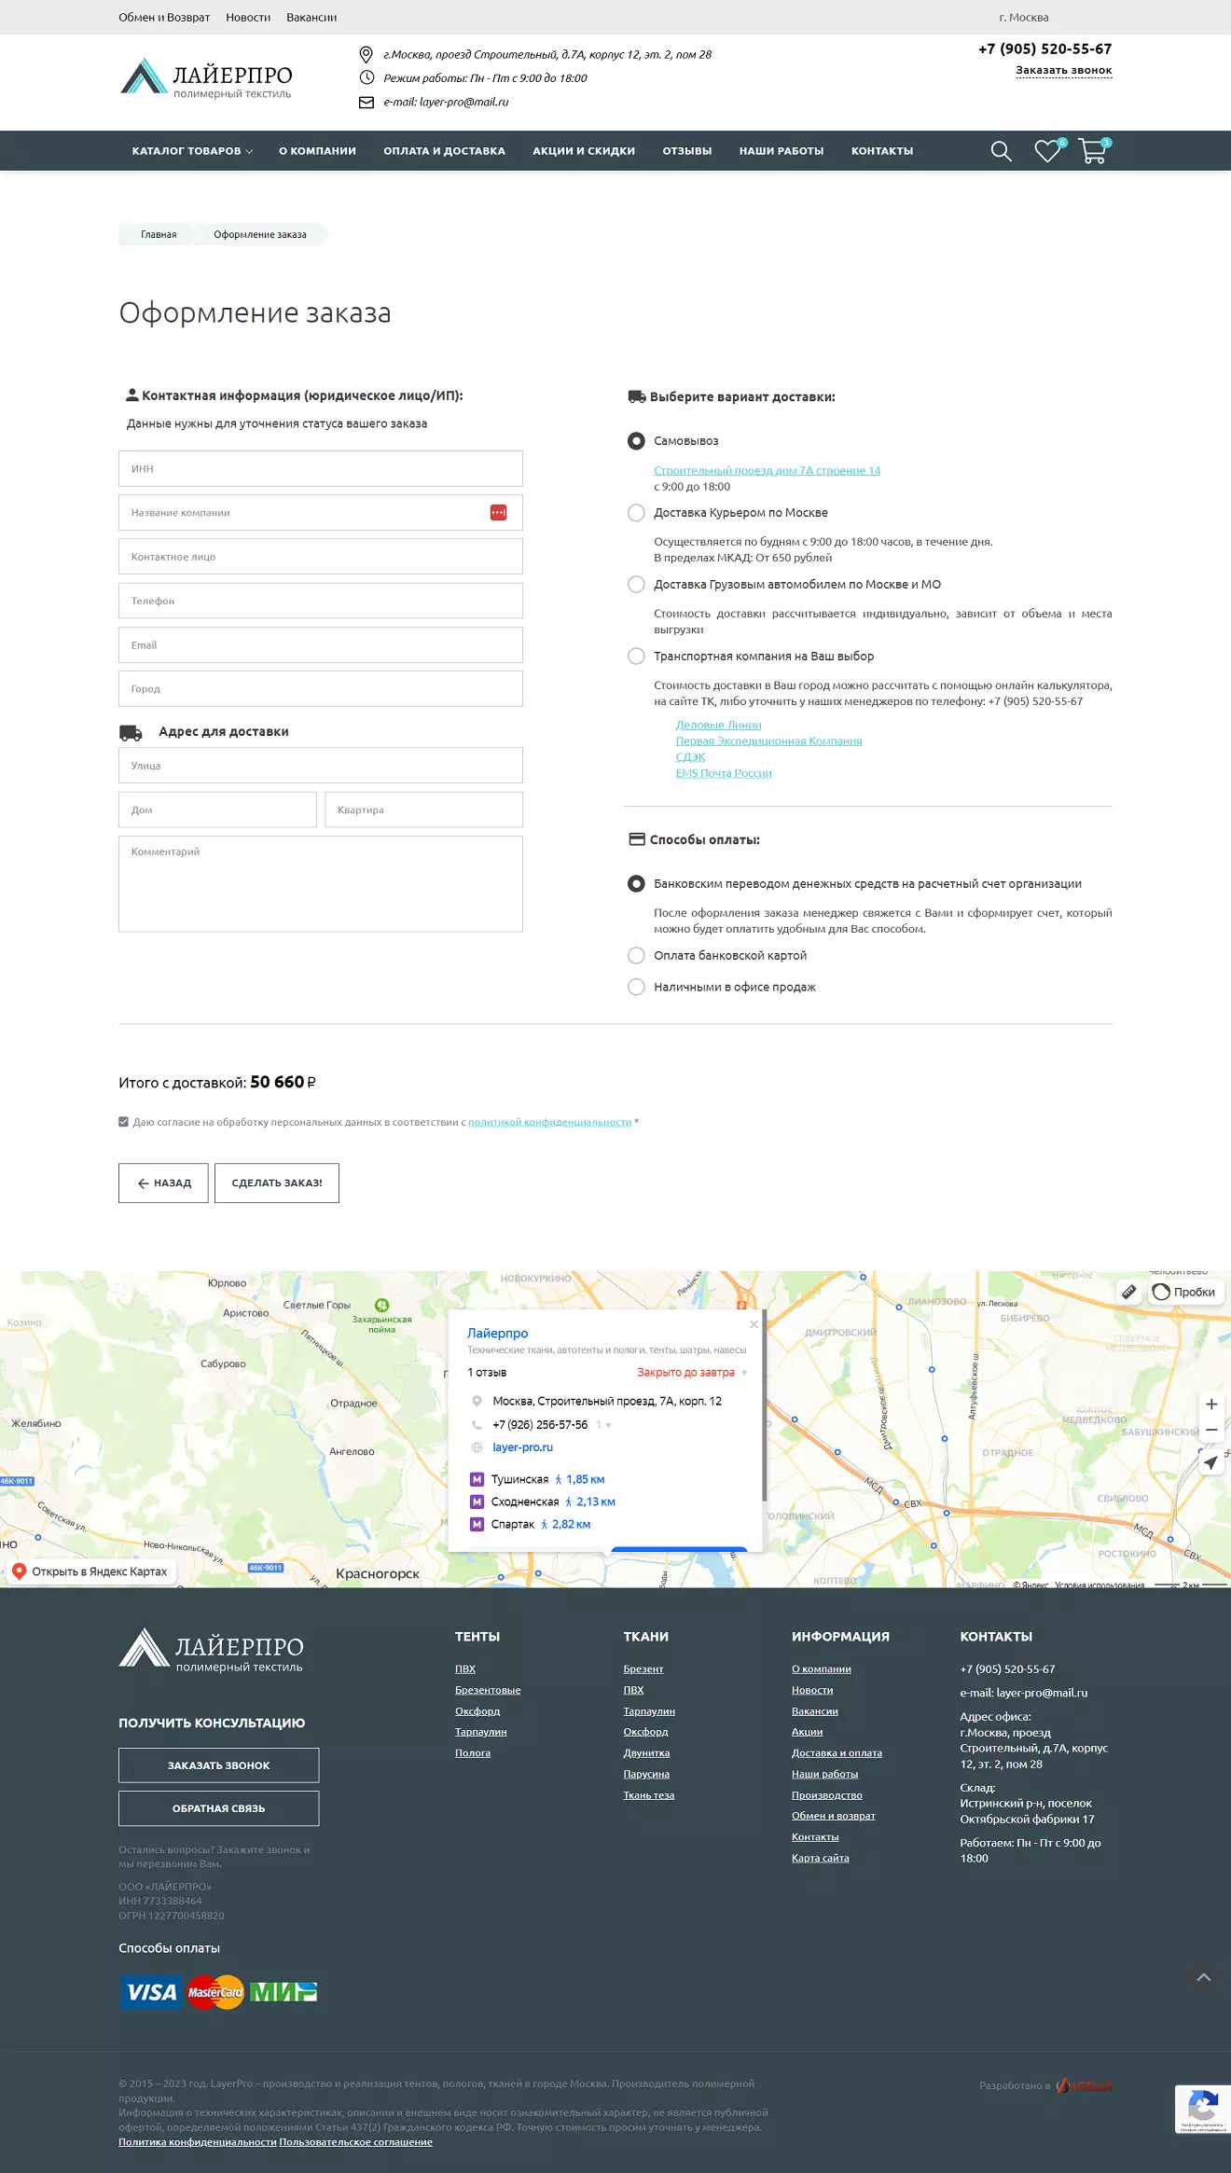The image size is (1231, 2173).
Task: Zoom out on the Yandex map
Action: pos(1211,1430)
